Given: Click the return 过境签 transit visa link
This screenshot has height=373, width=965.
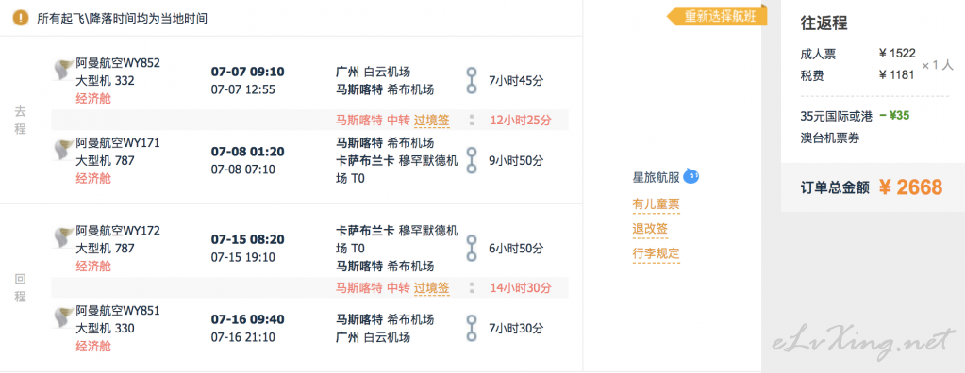Looking at the screenshot, I should click(431, 287).
